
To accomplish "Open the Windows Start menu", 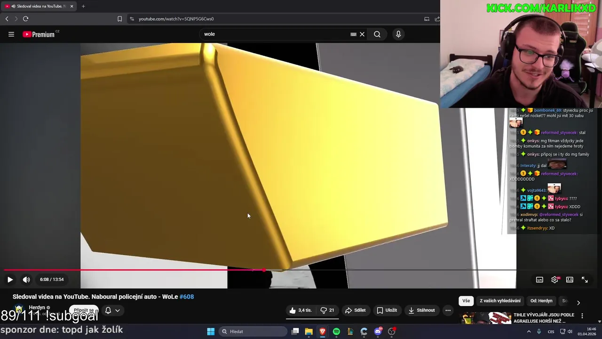I will [211, 331].
